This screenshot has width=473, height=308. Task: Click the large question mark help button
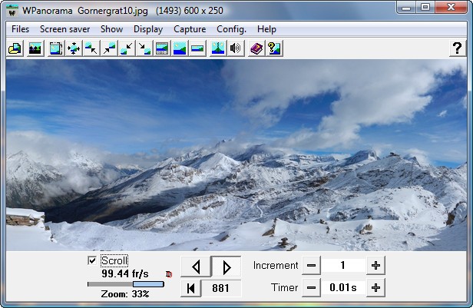coord(458,48)
